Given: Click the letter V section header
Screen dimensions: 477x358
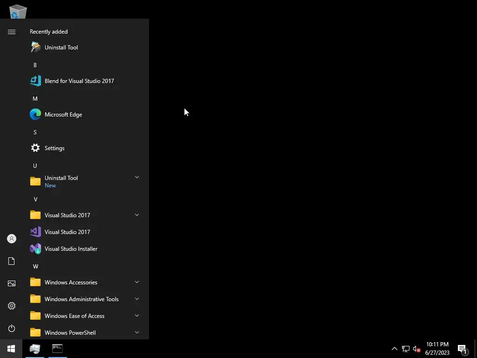Looking at the screenshot, I should [x=35, y=200].
